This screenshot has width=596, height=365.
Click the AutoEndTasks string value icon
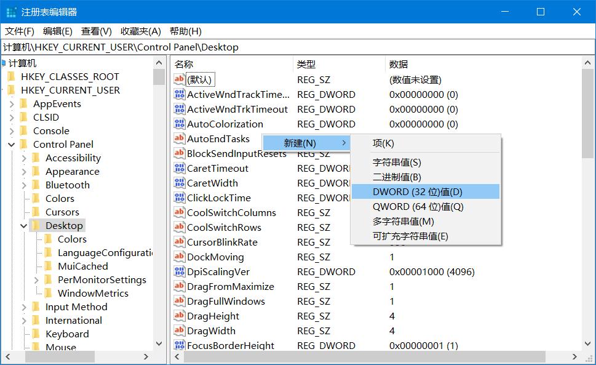[x=180, y=138]
